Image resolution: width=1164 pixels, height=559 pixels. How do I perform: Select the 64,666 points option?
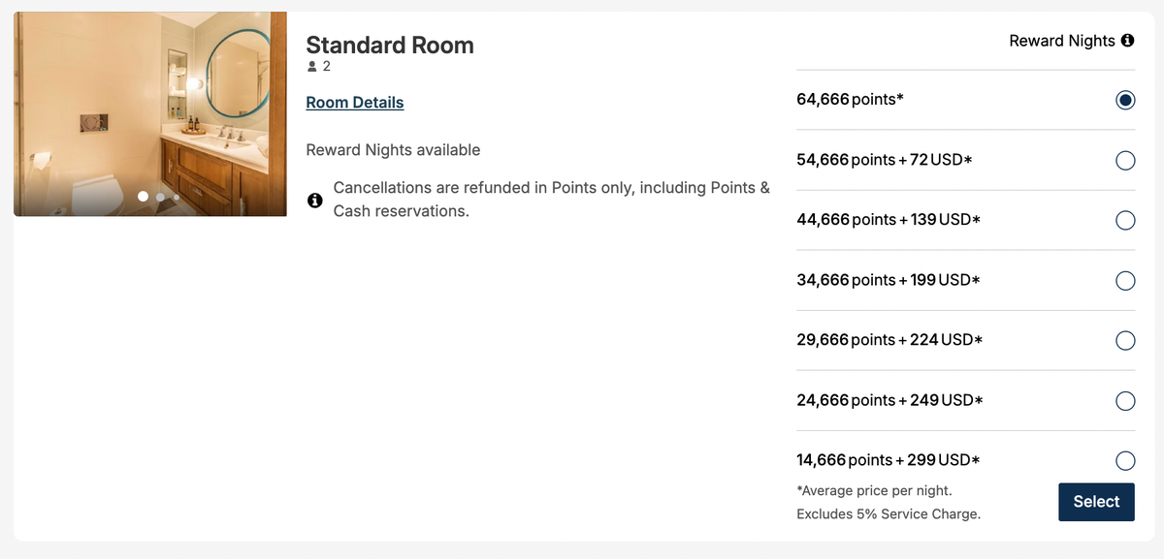pyautogui.click(x=1125, y=100)
